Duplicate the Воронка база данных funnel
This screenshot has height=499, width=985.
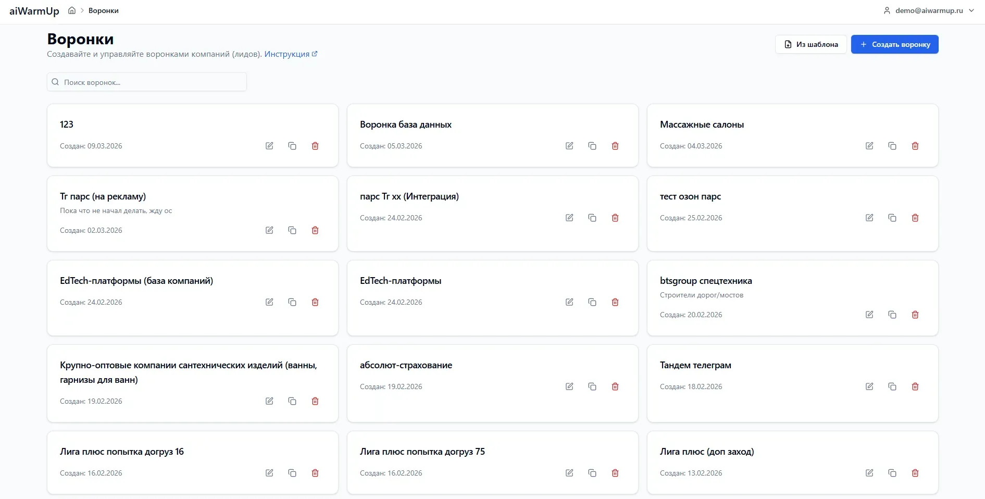click(x=592, y=146)
